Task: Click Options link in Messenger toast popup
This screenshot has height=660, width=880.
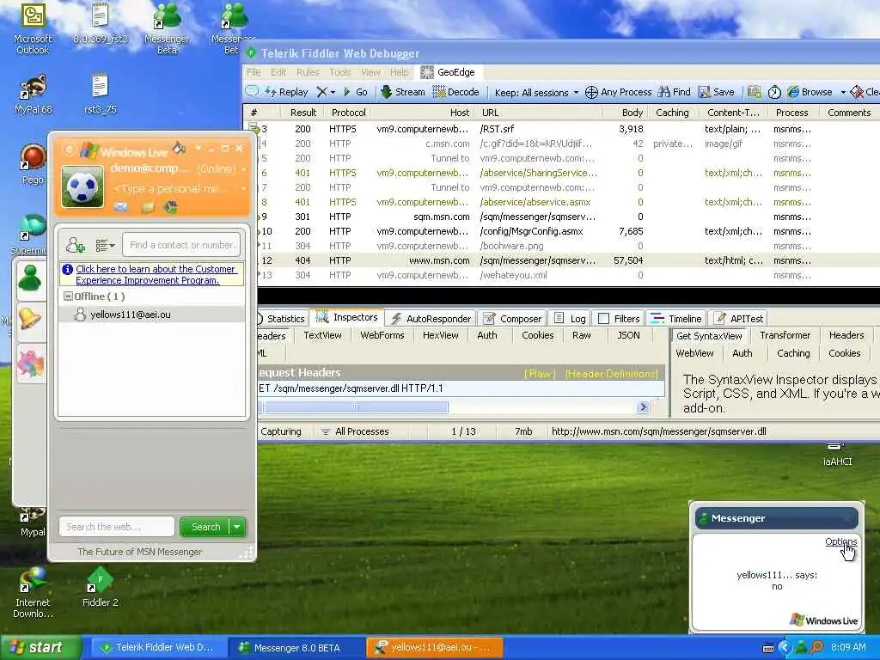Action: point(840,541)
